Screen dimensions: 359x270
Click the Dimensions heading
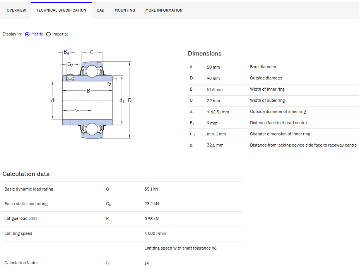(205, 53)
